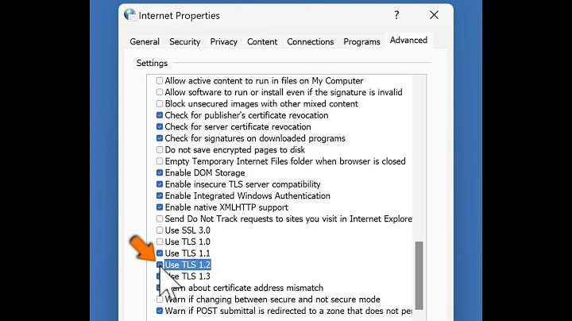
Task: Enable the Use TLS 1.0 checkbox
Action: (160, 242)
